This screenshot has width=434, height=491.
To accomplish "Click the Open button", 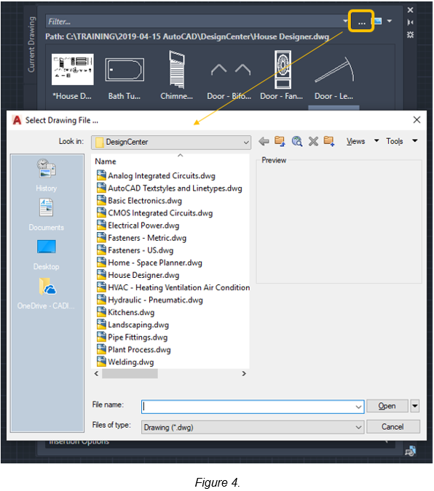I will [x=387, y=406].
